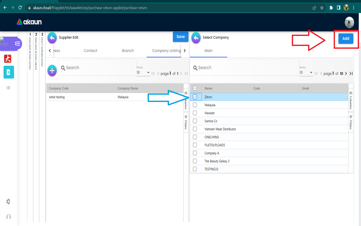Open the settings gear in sidebar

(8, 201)
